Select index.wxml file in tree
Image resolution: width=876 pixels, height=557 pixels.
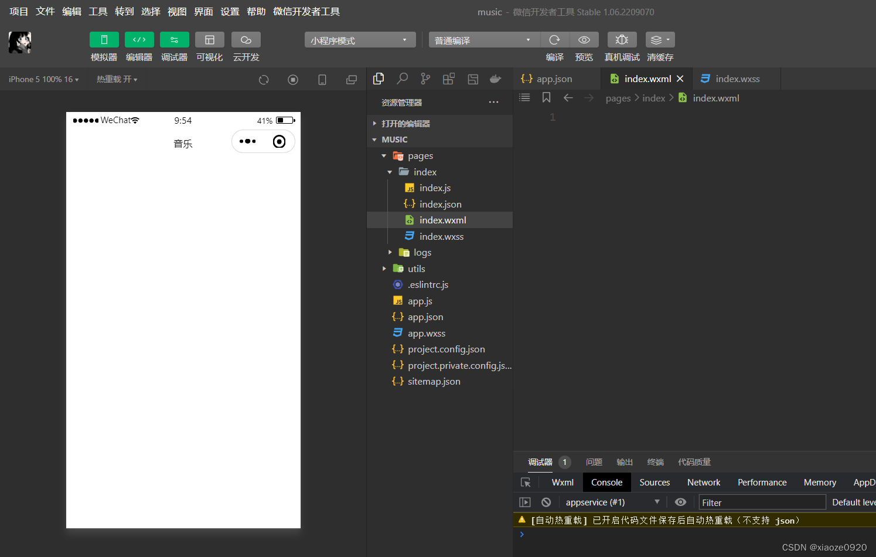click(x=439, y=220)
